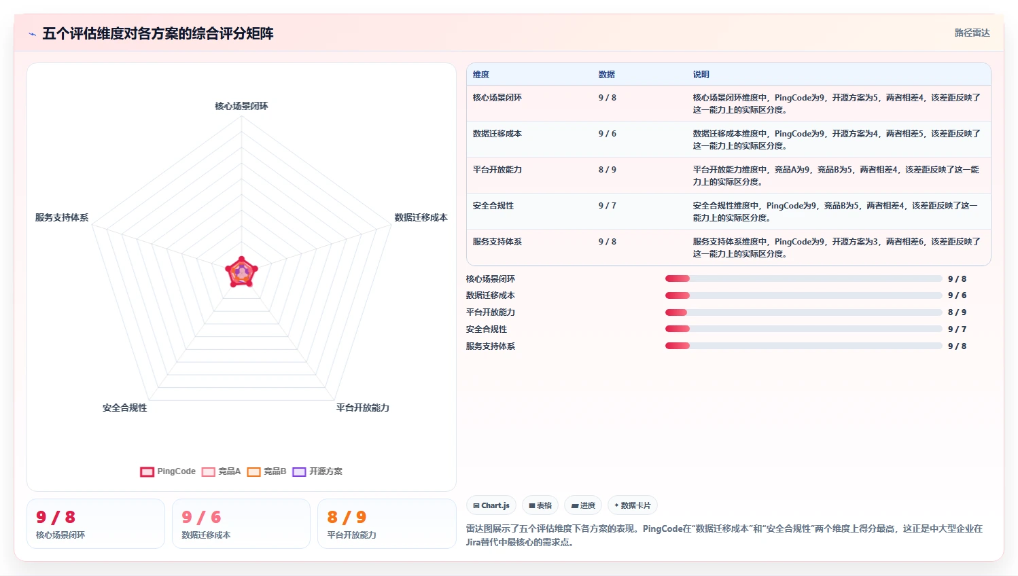Click the 核心场景闭环 label in the progress list

(x=491, y=279)
